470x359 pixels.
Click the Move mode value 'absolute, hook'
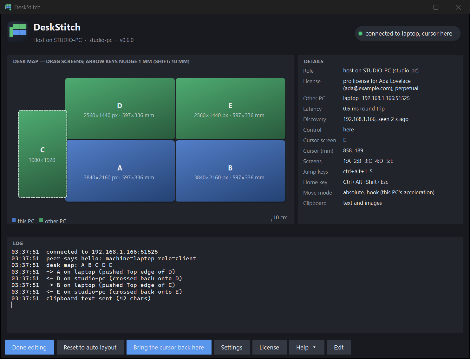[361, 192]
